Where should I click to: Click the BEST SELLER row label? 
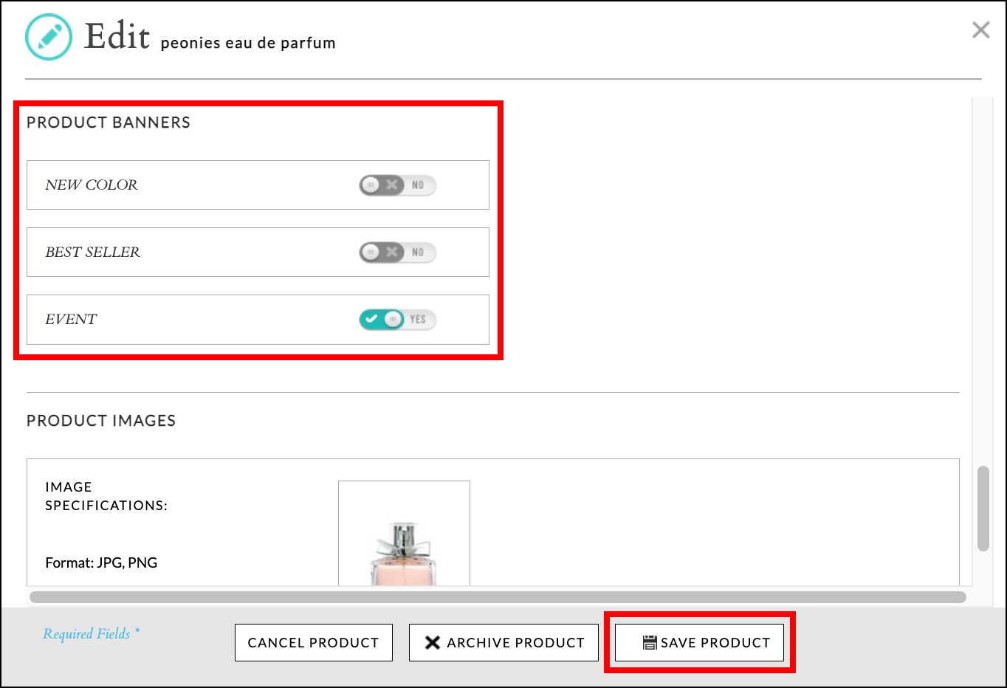(x=92, y=252)
